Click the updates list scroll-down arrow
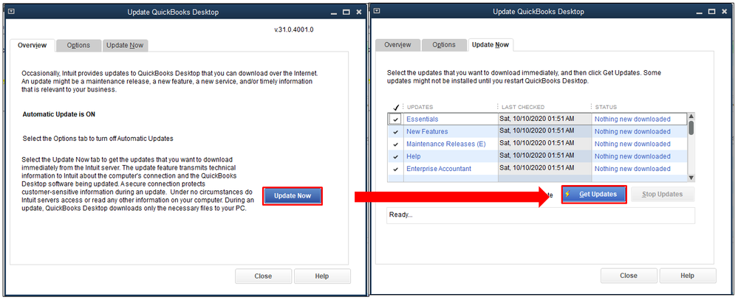The image size is (738, 300). [691, 178]
